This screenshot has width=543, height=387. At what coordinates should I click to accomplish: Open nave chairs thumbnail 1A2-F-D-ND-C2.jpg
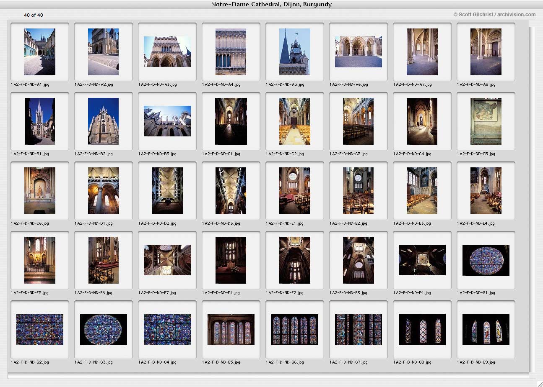[x=295, y=121]
